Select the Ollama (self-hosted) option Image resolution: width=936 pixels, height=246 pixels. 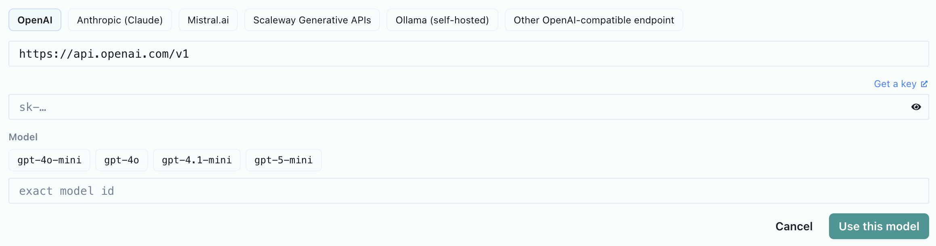[x=442, y=20]
